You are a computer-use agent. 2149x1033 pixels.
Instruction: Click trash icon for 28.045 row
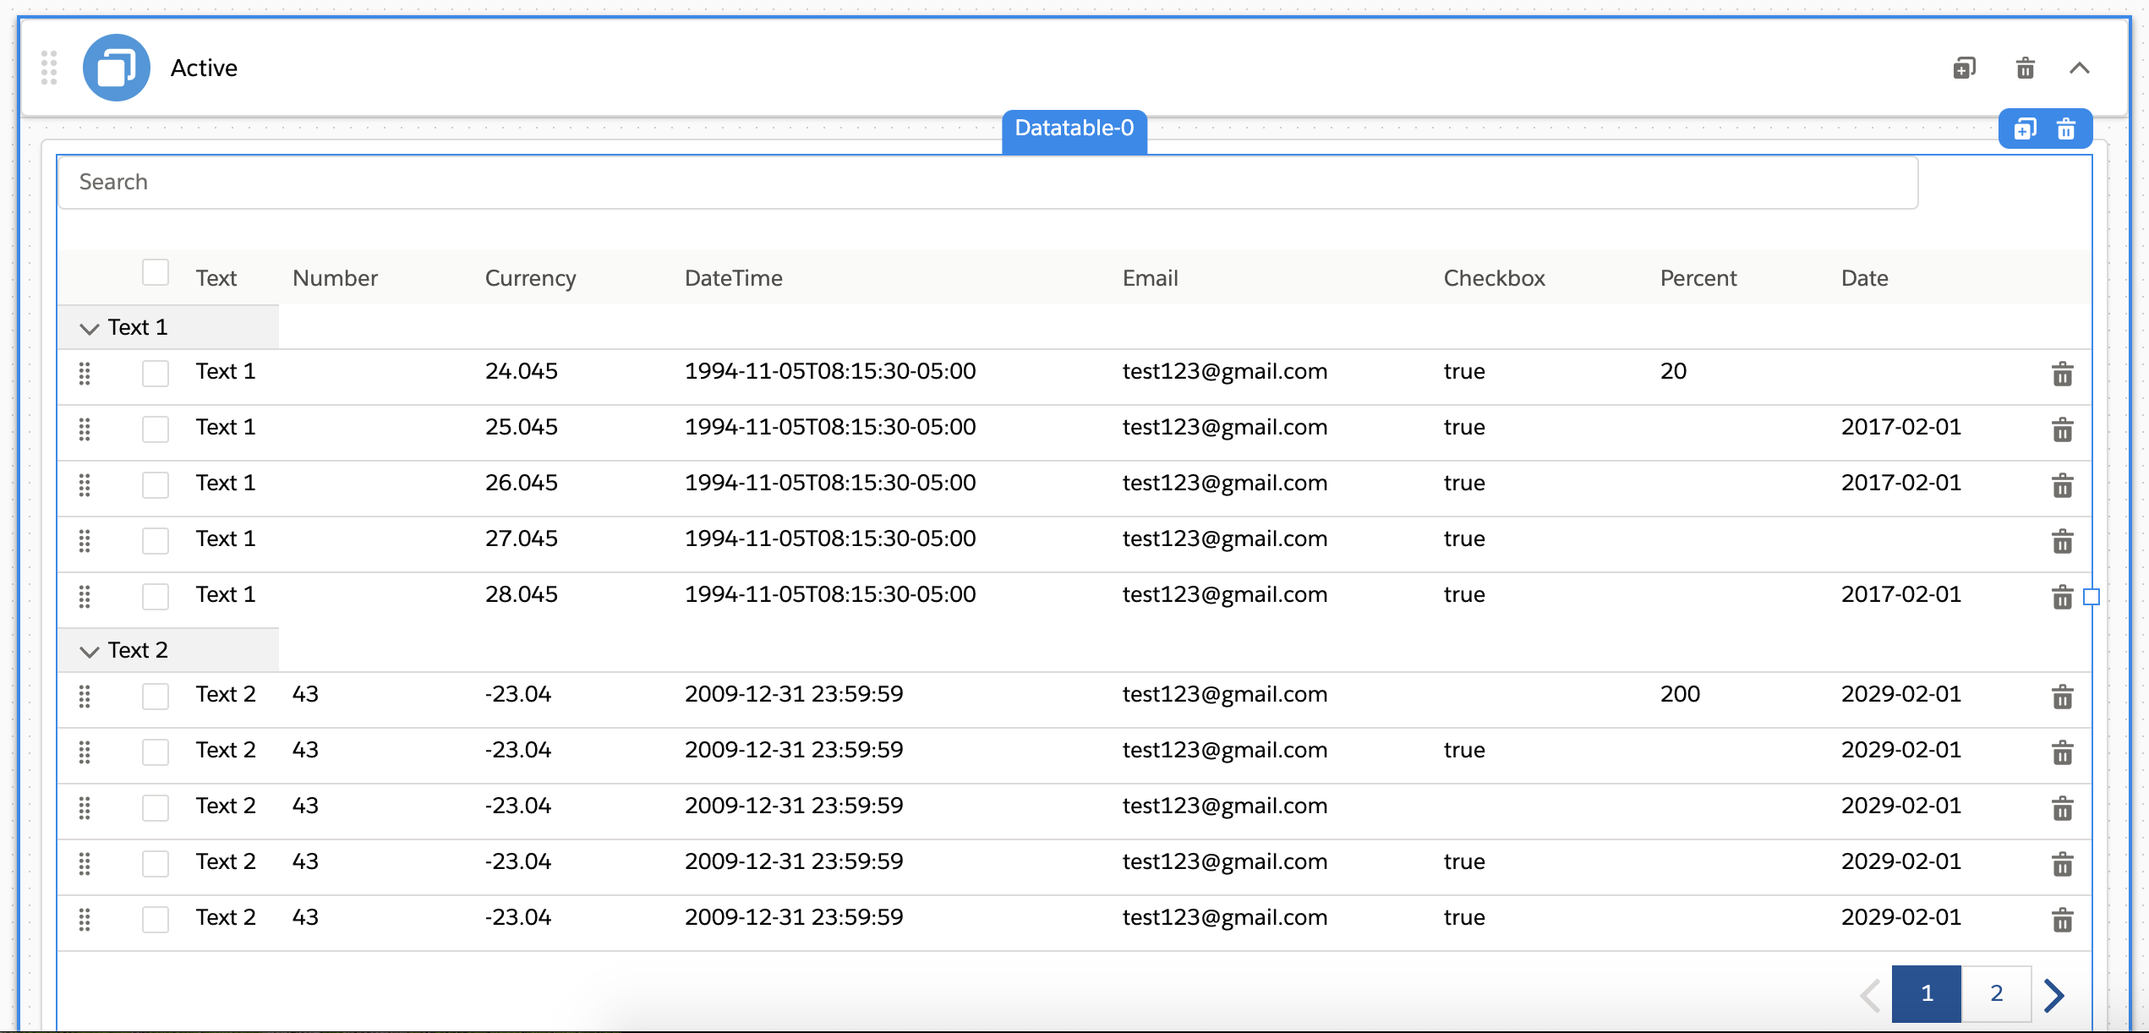(2062, 597)
